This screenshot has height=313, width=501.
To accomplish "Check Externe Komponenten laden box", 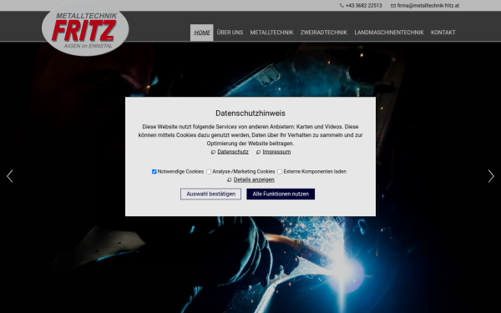I will 280,172.
